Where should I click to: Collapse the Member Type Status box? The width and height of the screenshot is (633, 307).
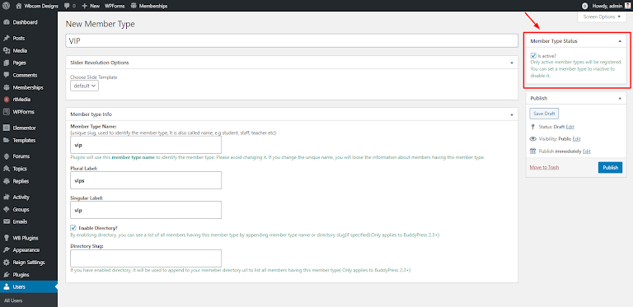tap(620, 41)
